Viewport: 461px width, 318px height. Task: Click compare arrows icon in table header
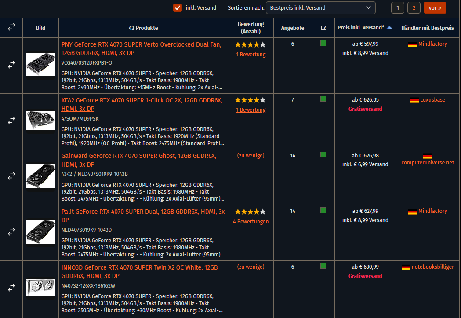(x=11, y=27)
